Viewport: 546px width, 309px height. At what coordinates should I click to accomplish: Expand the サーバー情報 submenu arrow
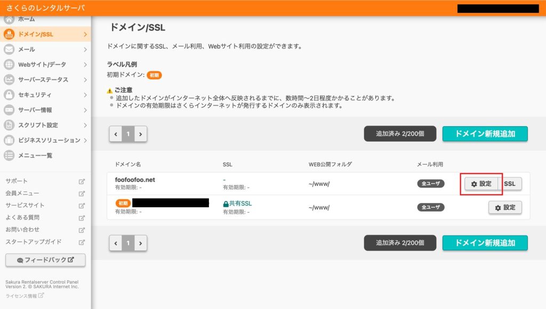coord(85,110)
